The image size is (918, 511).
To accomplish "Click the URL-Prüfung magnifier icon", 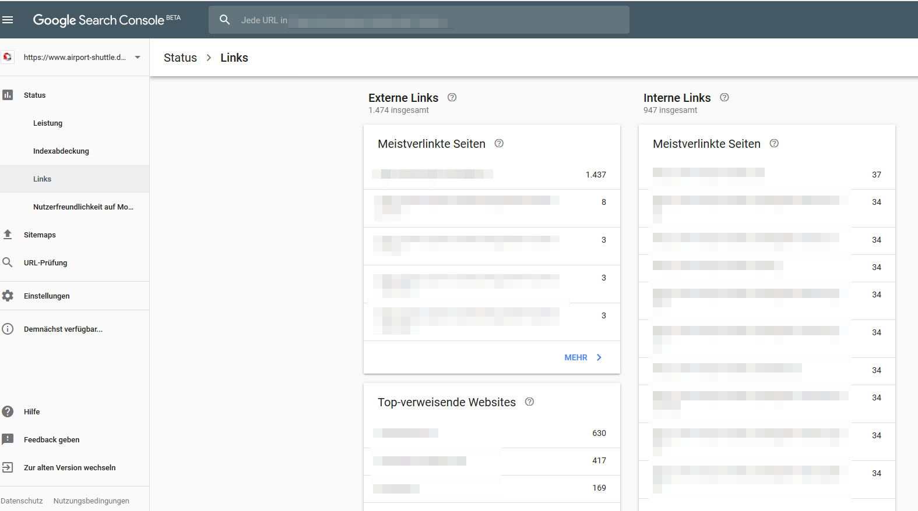I will (x=8, y=262).
